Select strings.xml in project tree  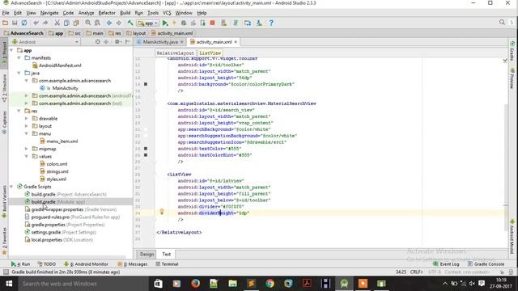tap(57, 171)
